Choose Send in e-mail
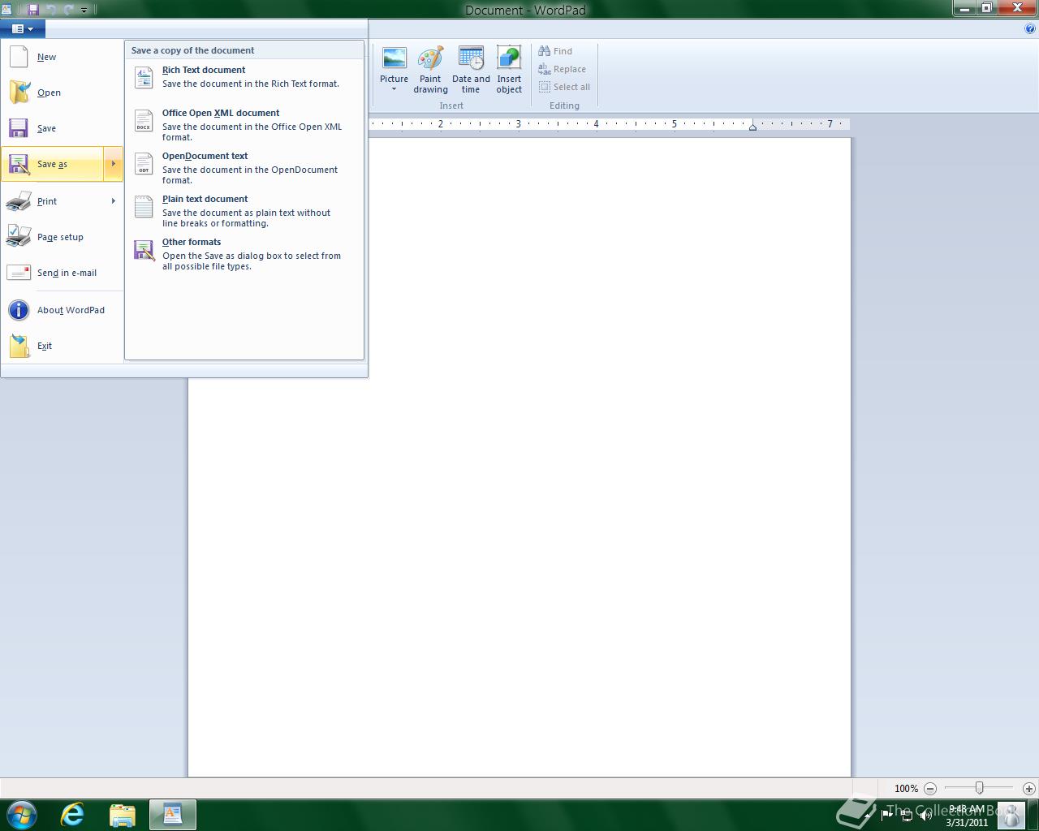Viewport: 1039px width, 831px height. pos(62,273)
